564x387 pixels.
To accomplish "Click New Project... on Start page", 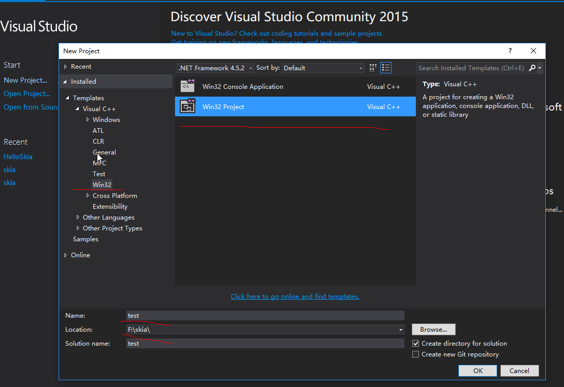I will pos(25,80).
